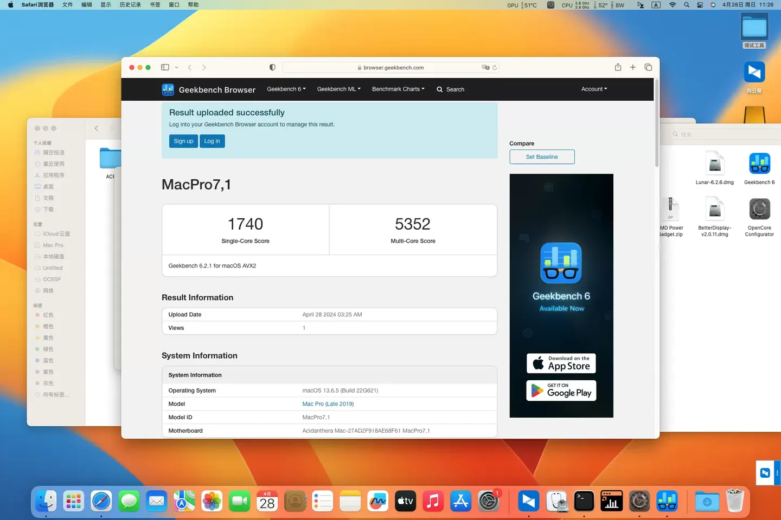
Task: Reload the page using the refresh icon
Action: (x=495, y=68)
